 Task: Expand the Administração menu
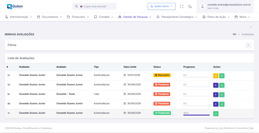point(18,17)
